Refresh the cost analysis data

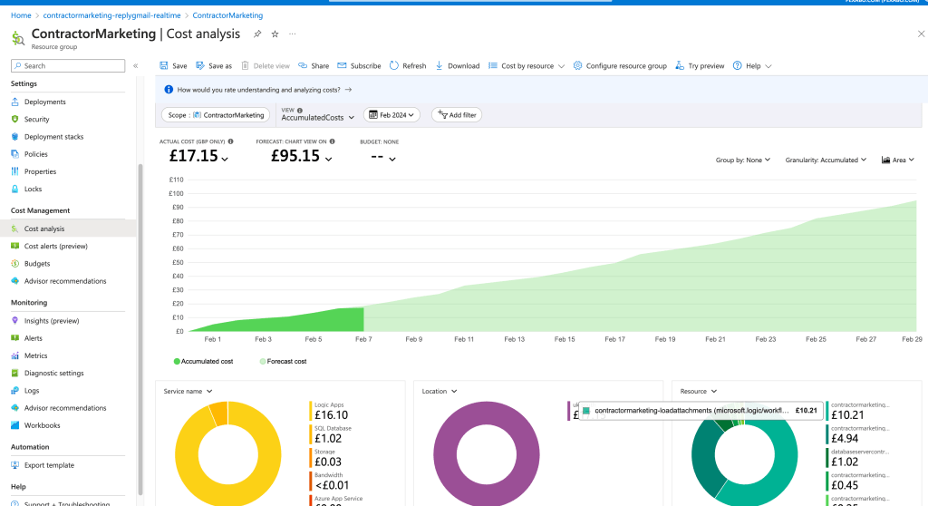(x=408, y=66)
